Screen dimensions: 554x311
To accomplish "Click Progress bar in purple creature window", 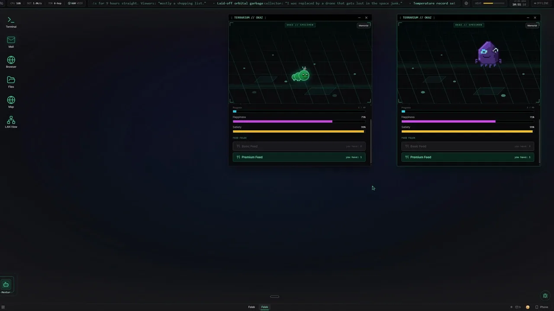I will click(x=467, y=111).
